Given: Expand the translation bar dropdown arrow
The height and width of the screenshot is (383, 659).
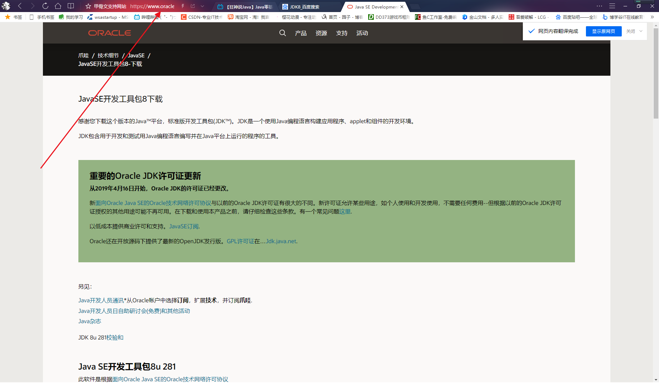Looking at the screenshot, I should click(x=641, y=31).
